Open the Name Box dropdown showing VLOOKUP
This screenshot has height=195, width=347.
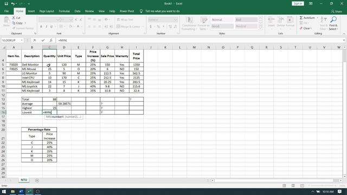[x=22, y=40]
